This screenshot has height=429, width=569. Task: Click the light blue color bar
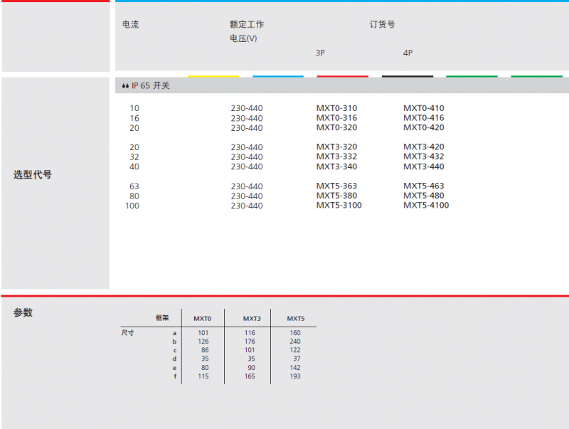(x=277, y=76)
